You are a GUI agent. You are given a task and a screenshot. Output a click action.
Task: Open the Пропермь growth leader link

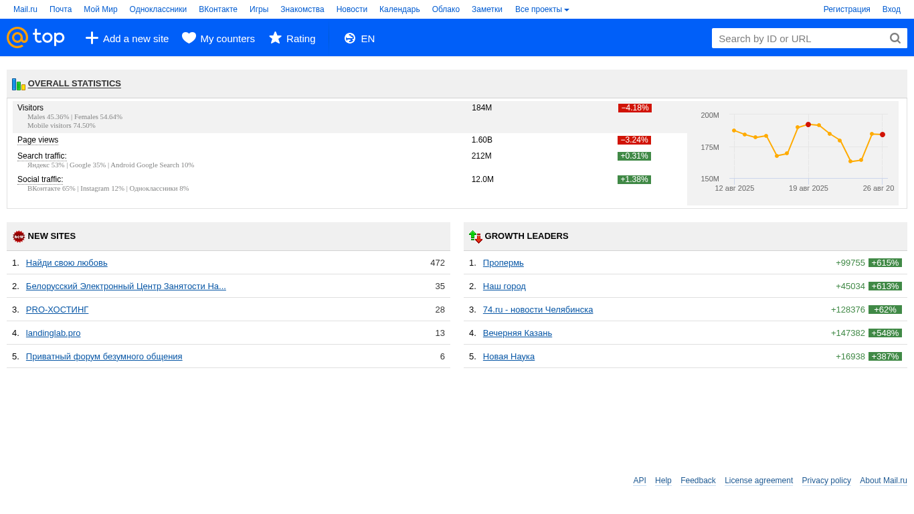tap(503, 263)
